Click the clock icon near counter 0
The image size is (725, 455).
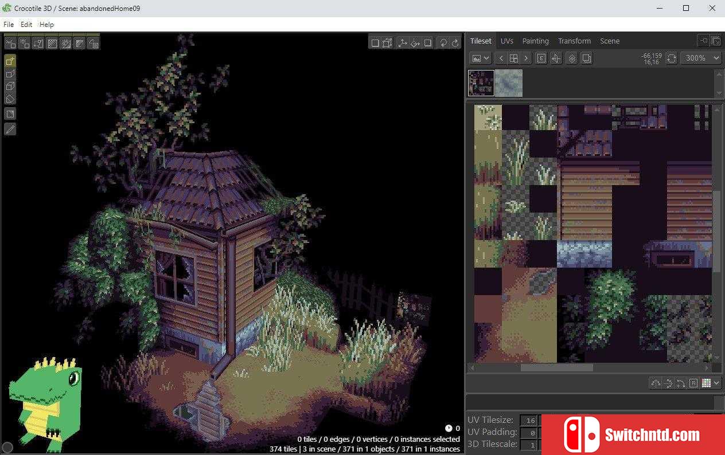coord(449,428)
